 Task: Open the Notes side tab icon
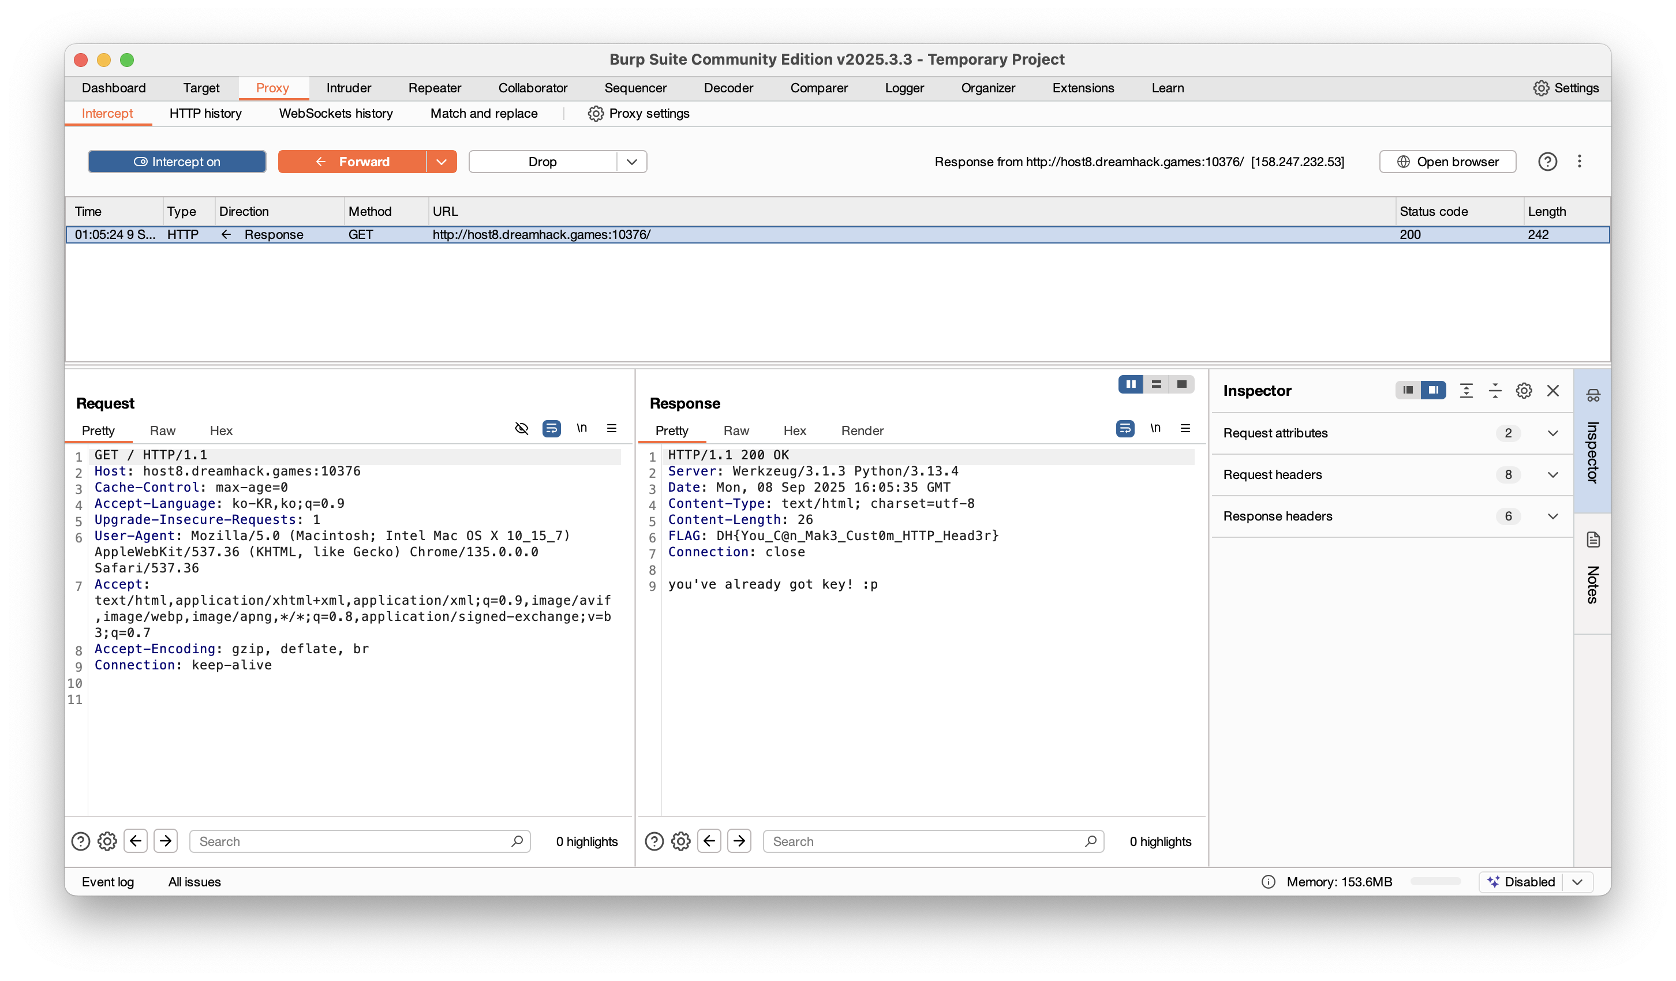(x=1593, y=540)
